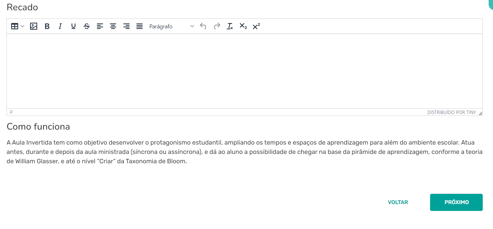This screenshot has width=493, height=229.
Task: Open the Distribuído por Tiny link
Action: pyautogui.click(x=451, y=112)
